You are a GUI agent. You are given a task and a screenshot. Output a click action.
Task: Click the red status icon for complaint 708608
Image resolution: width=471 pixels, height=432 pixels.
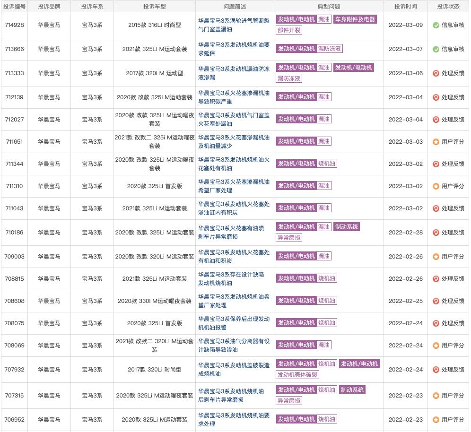(436, 301)
